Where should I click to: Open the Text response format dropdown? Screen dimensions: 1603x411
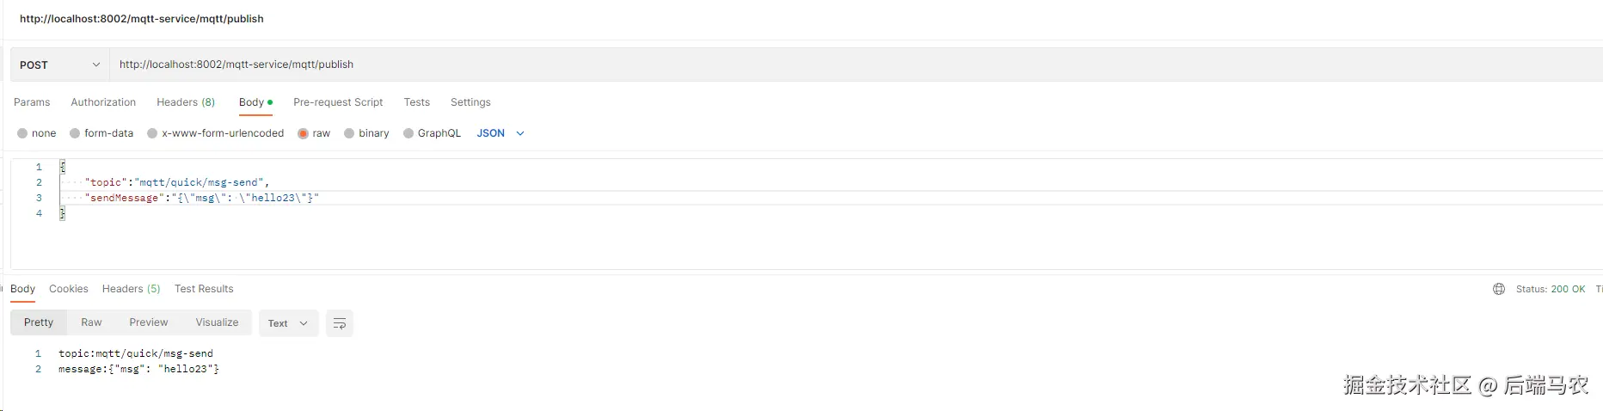(288, 323)
